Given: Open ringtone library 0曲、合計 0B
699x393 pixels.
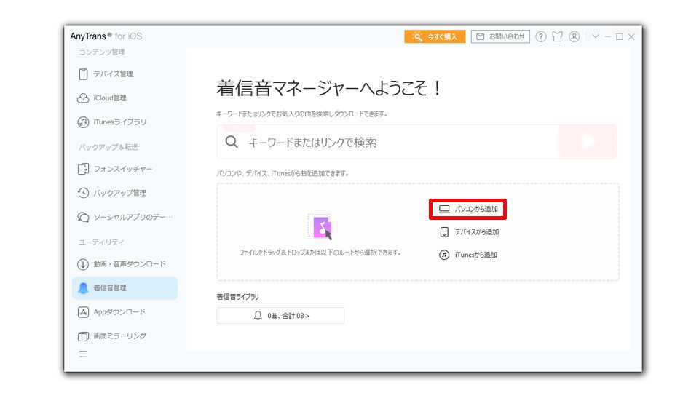Looking at the screenshot, I should point(280,315).
